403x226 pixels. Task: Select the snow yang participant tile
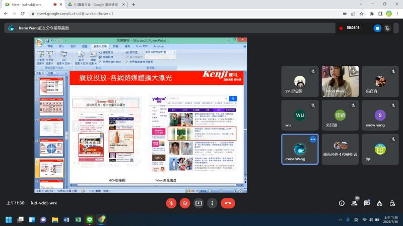click(x=380, y=116)
